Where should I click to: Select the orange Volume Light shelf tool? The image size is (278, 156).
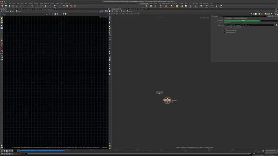(166, 6)
